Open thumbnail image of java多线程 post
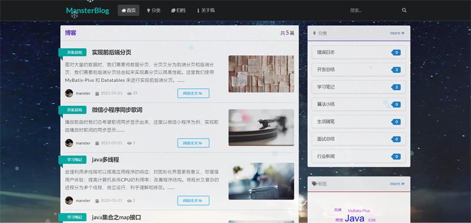 261,181
